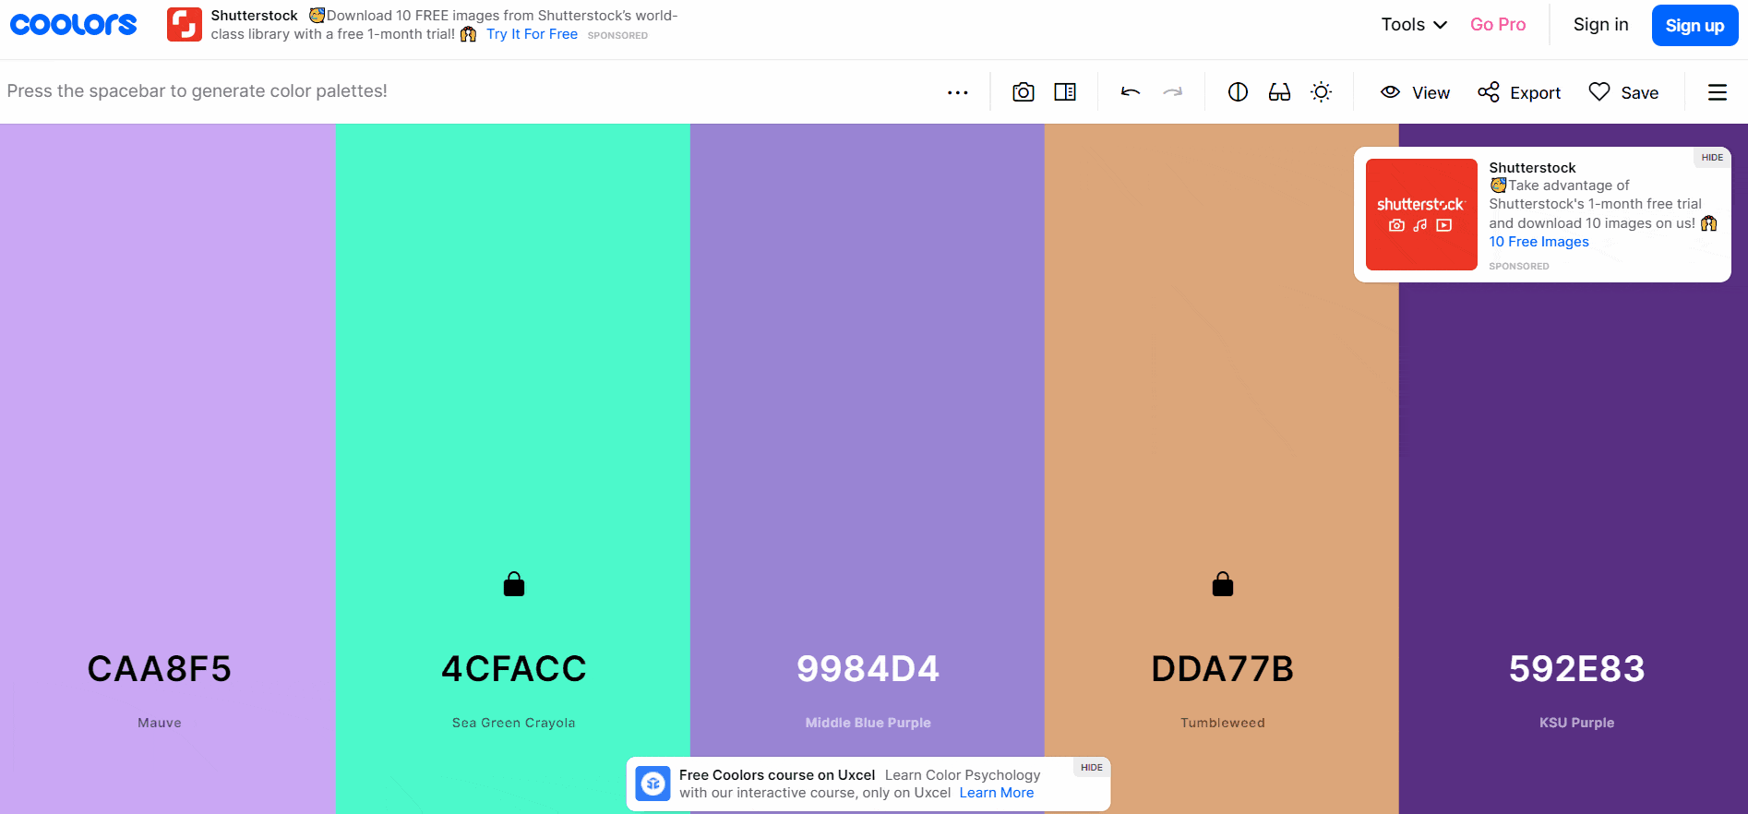This screenshot has width=1748, height=814.
Task: Click Try It For Free link
Action: click(x=532, y=34)
